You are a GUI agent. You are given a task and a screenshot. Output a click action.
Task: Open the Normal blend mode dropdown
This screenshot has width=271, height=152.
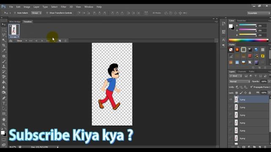[240, 81]
